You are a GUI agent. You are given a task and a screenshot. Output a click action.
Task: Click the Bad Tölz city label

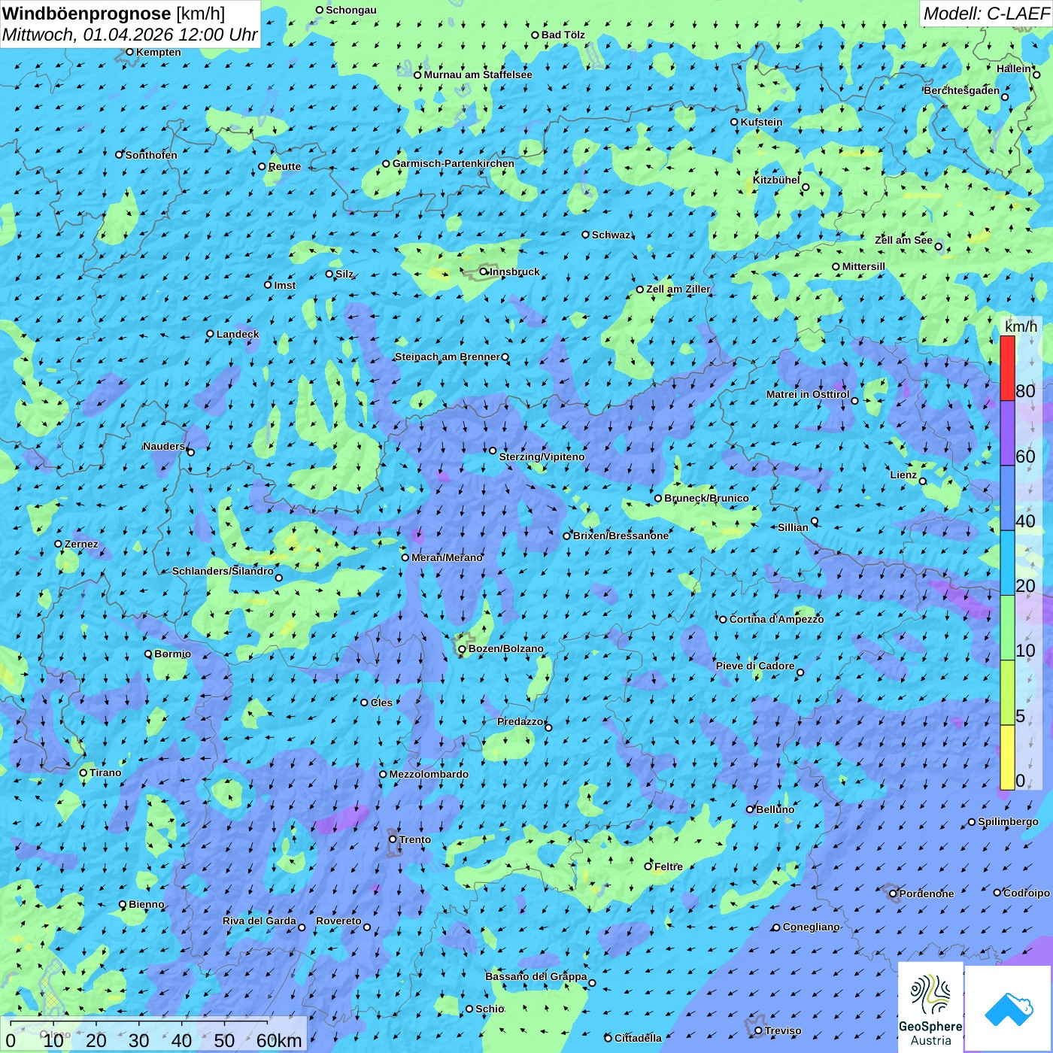click(x=563, y=35)
